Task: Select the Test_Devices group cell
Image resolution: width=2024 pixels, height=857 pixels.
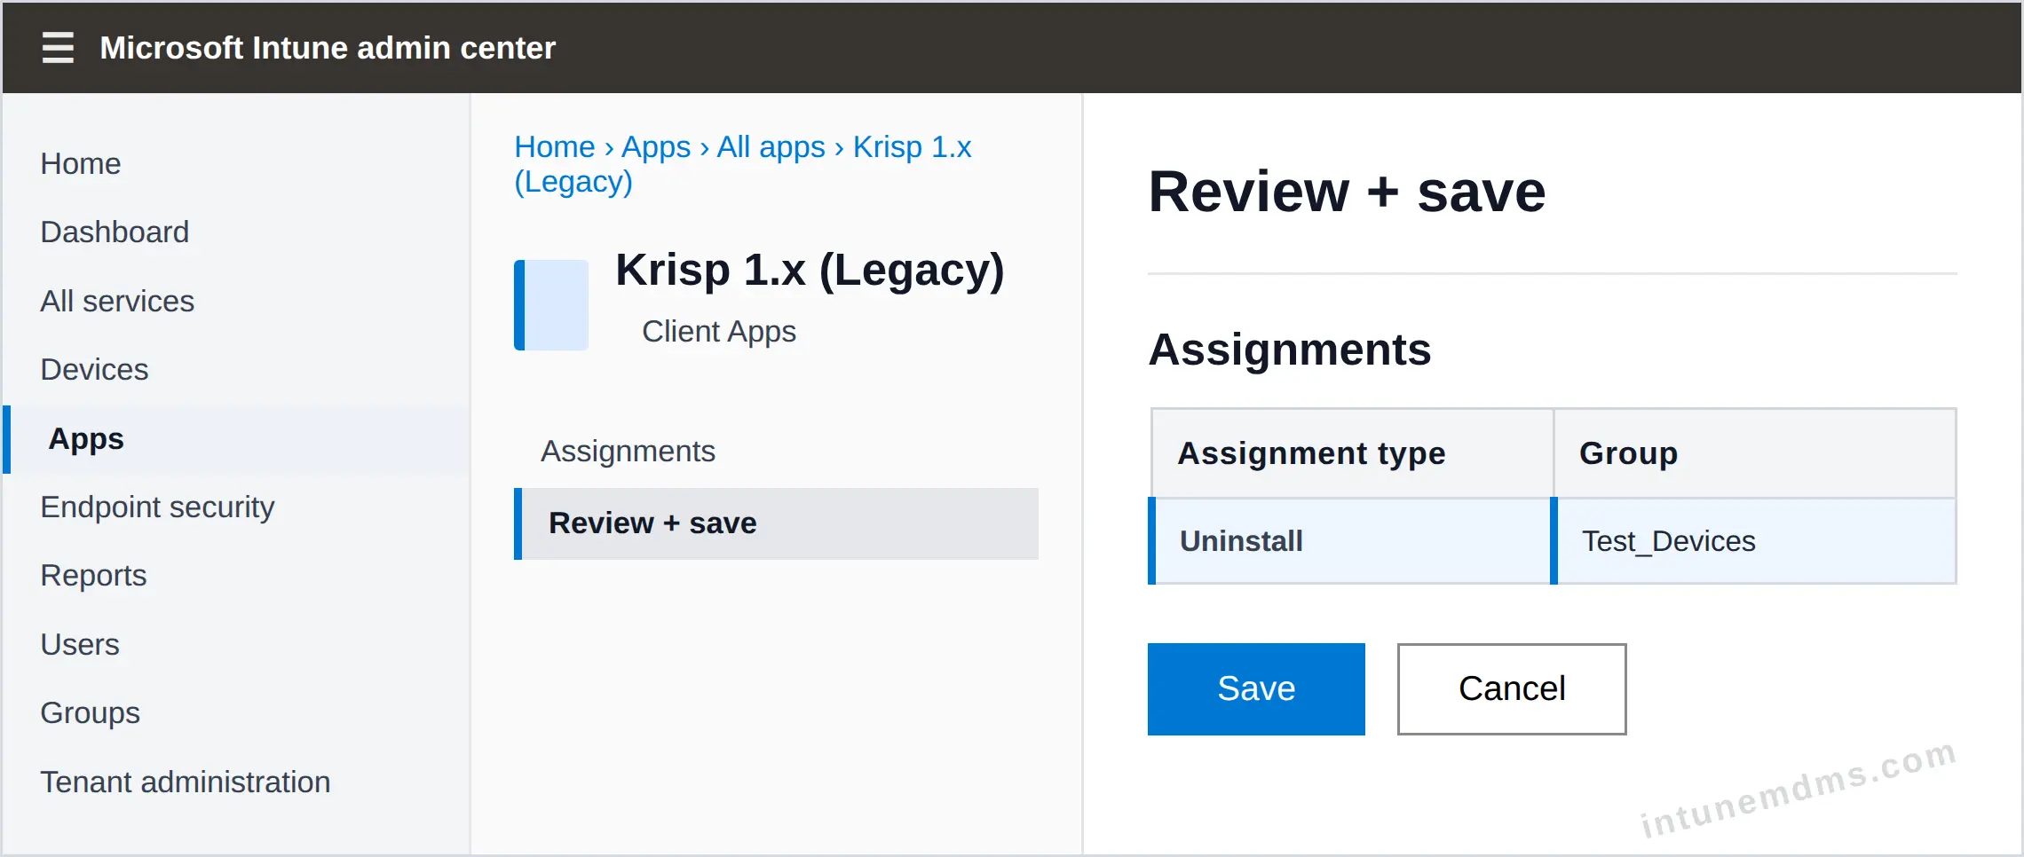Action: [1754, 541]
